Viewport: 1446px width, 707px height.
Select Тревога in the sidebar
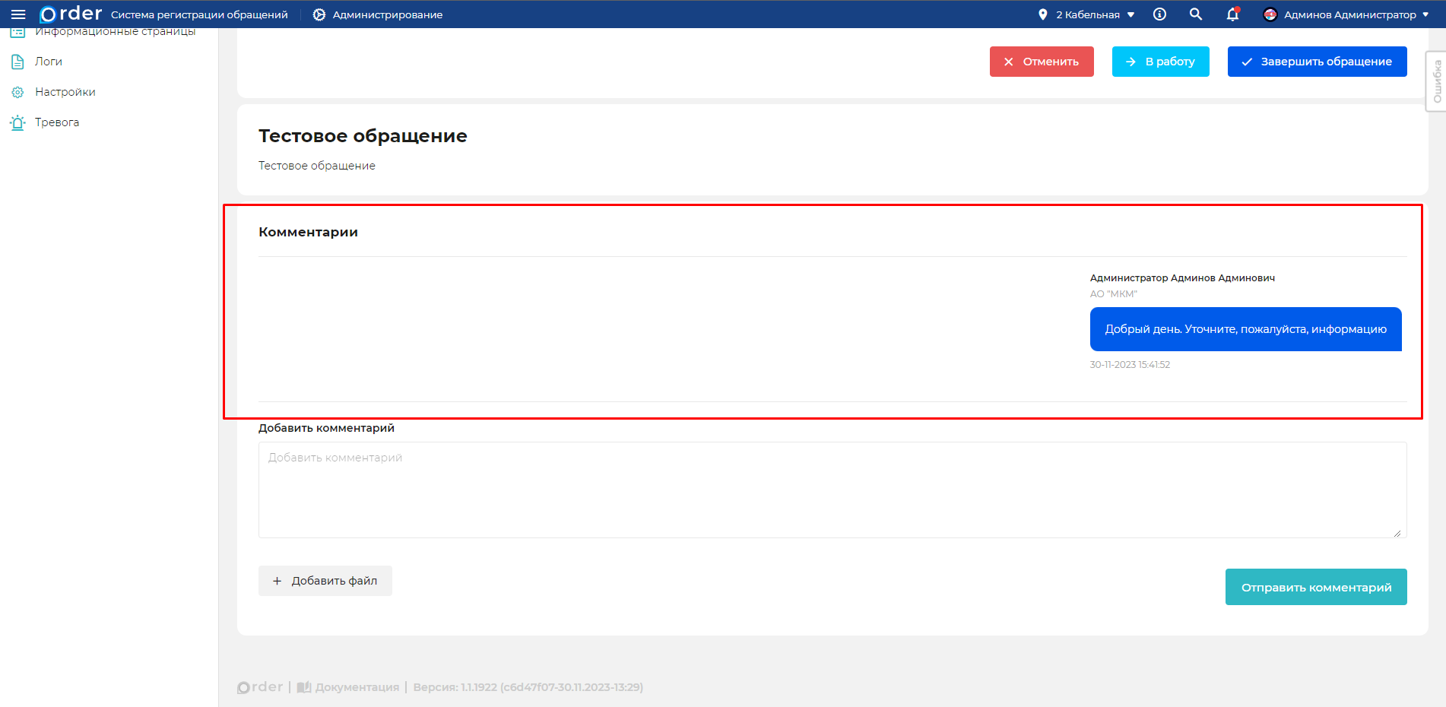click(x=56, y=122)
